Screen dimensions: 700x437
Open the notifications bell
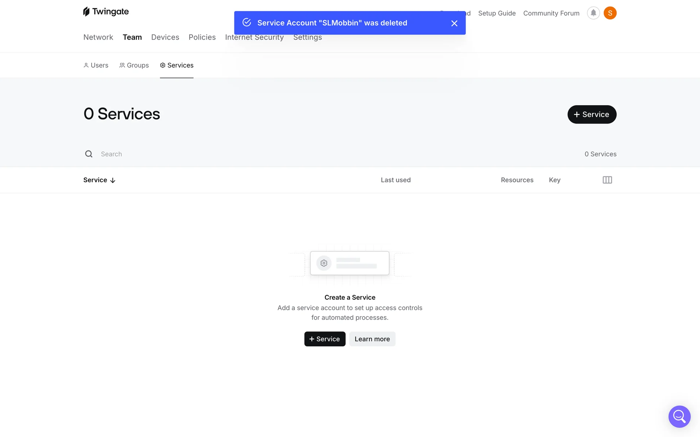[x=593, y=13]
